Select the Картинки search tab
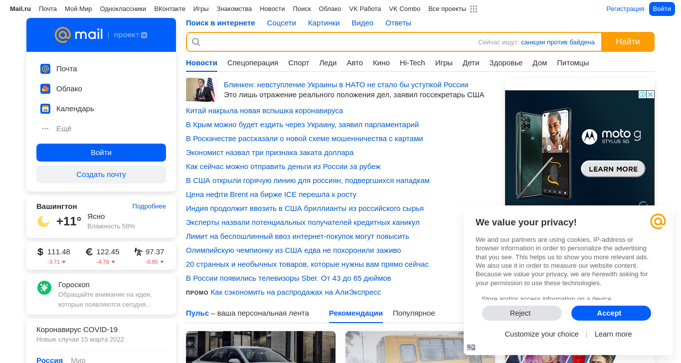 (324, 23)
